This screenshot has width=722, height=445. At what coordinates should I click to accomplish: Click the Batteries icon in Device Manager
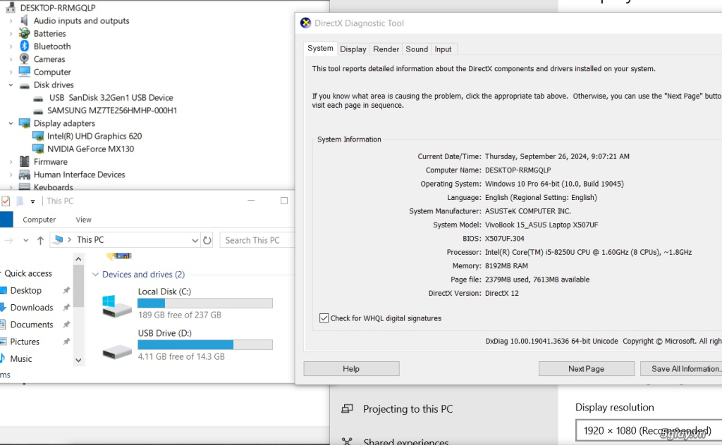click(x=25, y=34)
